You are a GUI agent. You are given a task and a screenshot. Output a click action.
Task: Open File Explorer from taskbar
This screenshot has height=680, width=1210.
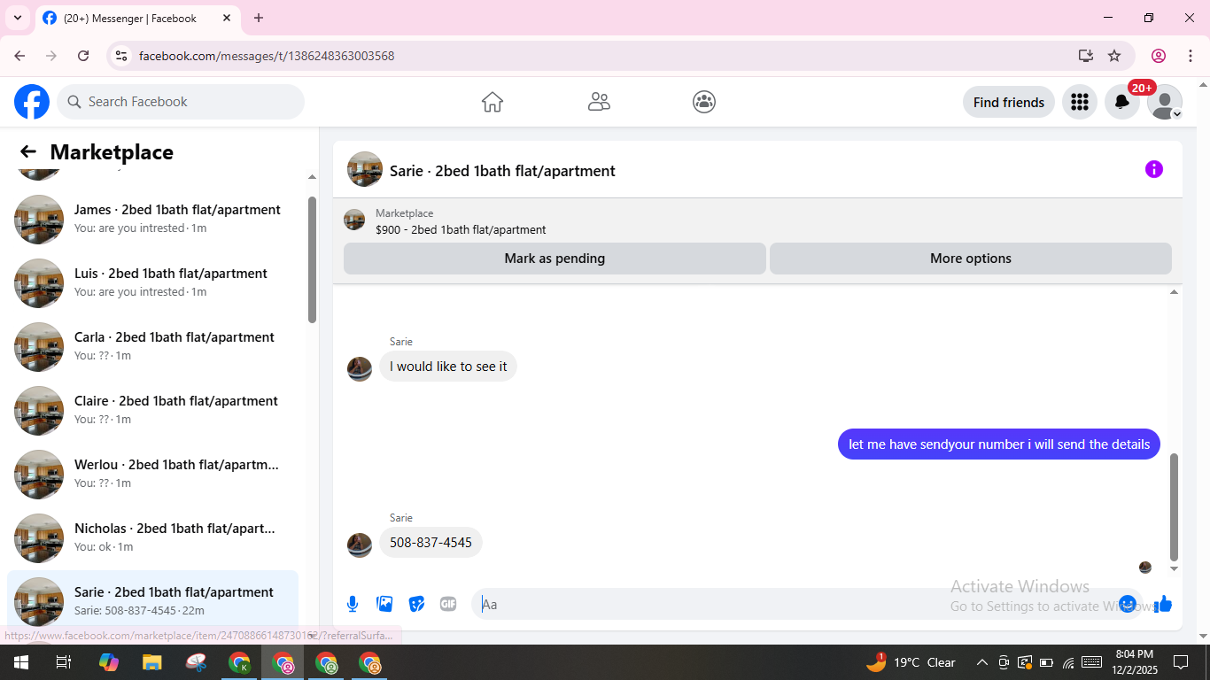pos(152,662)
